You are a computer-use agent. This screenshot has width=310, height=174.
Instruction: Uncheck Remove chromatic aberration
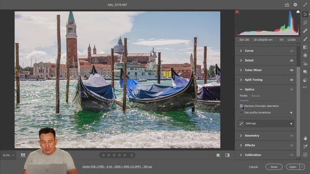pyautogui.click(x=241, y=106)
